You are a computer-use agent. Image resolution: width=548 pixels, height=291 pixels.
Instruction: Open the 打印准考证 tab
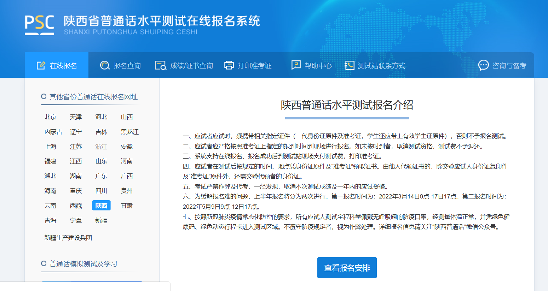[248, 65]
